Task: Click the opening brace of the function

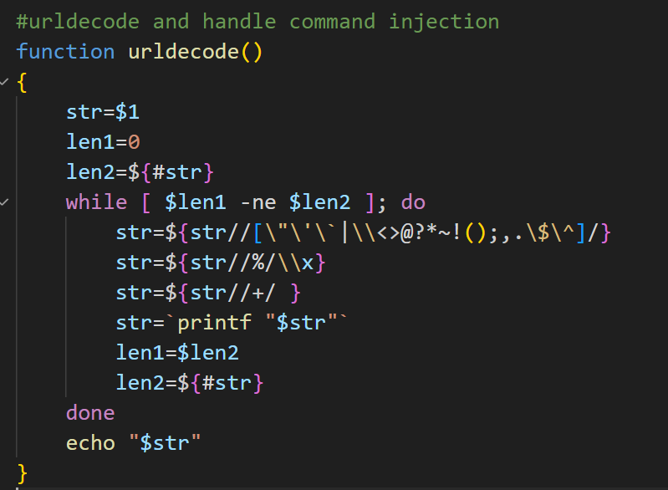Action: (x=23, y=82)
